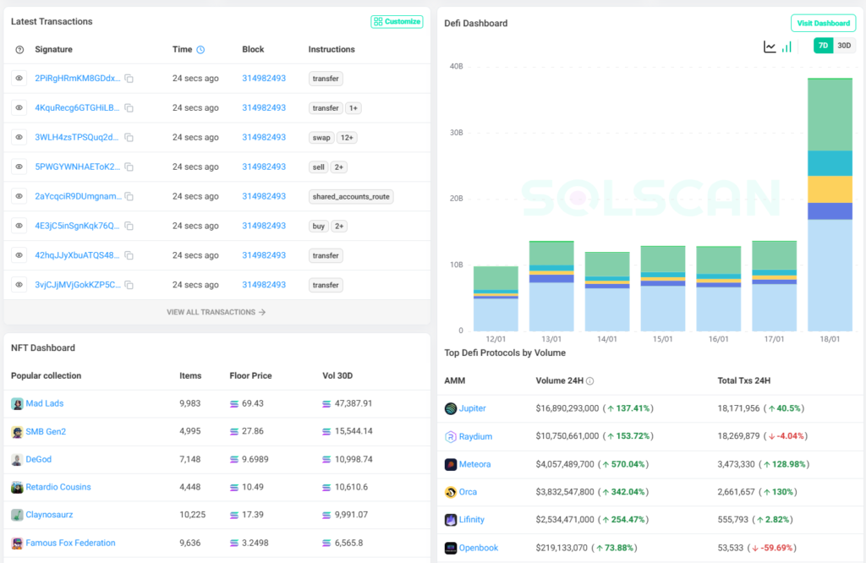Copy the 3WLH4zsTPSQuq2d signature

(x=129, y=138)
